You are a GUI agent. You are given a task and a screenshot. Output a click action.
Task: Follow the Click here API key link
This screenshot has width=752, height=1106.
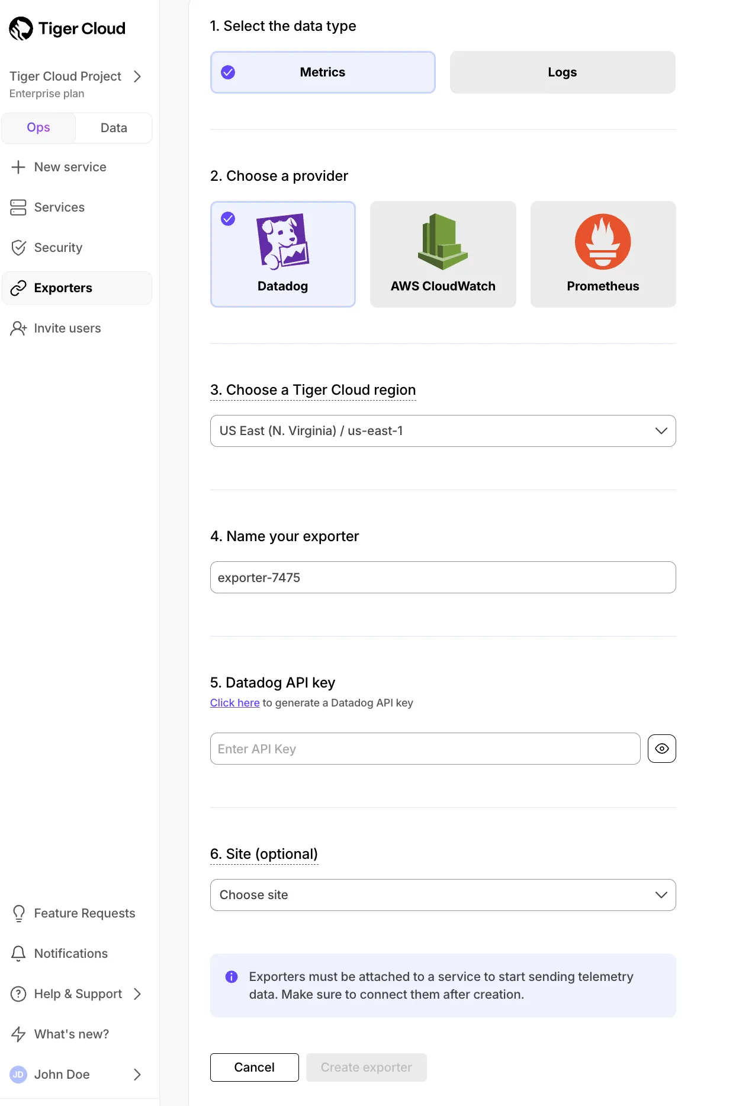click(x=235, y=703)
